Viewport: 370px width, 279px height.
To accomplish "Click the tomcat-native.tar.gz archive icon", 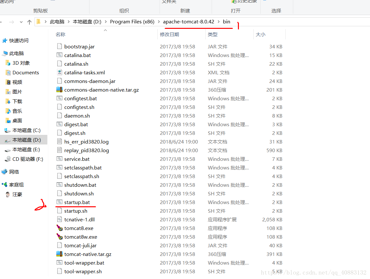I will (59, 254).
